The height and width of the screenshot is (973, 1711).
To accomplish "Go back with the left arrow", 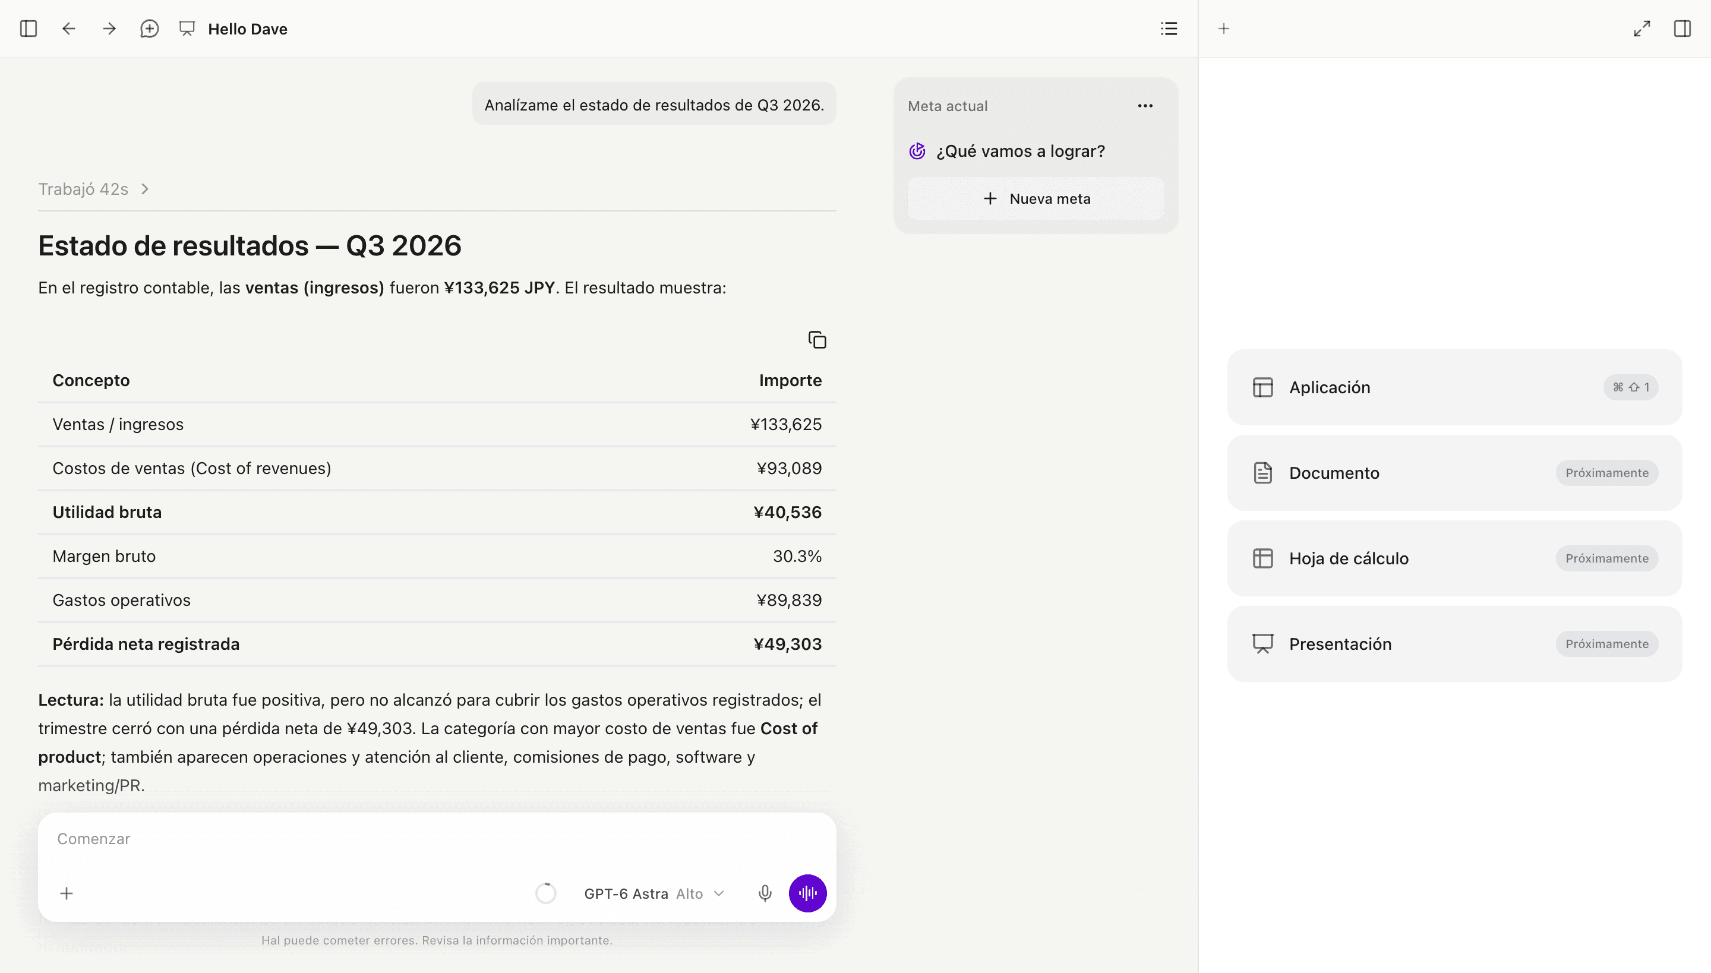I will coord(69,29).
